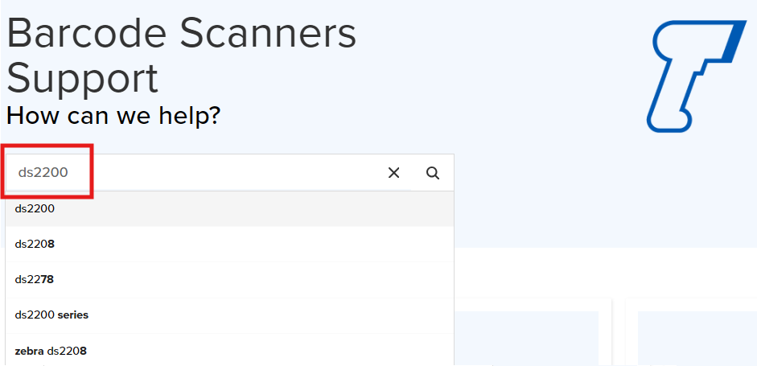Choose the "zebra ds2208" suggestion
Screen dimensions: 757x366
51,351
